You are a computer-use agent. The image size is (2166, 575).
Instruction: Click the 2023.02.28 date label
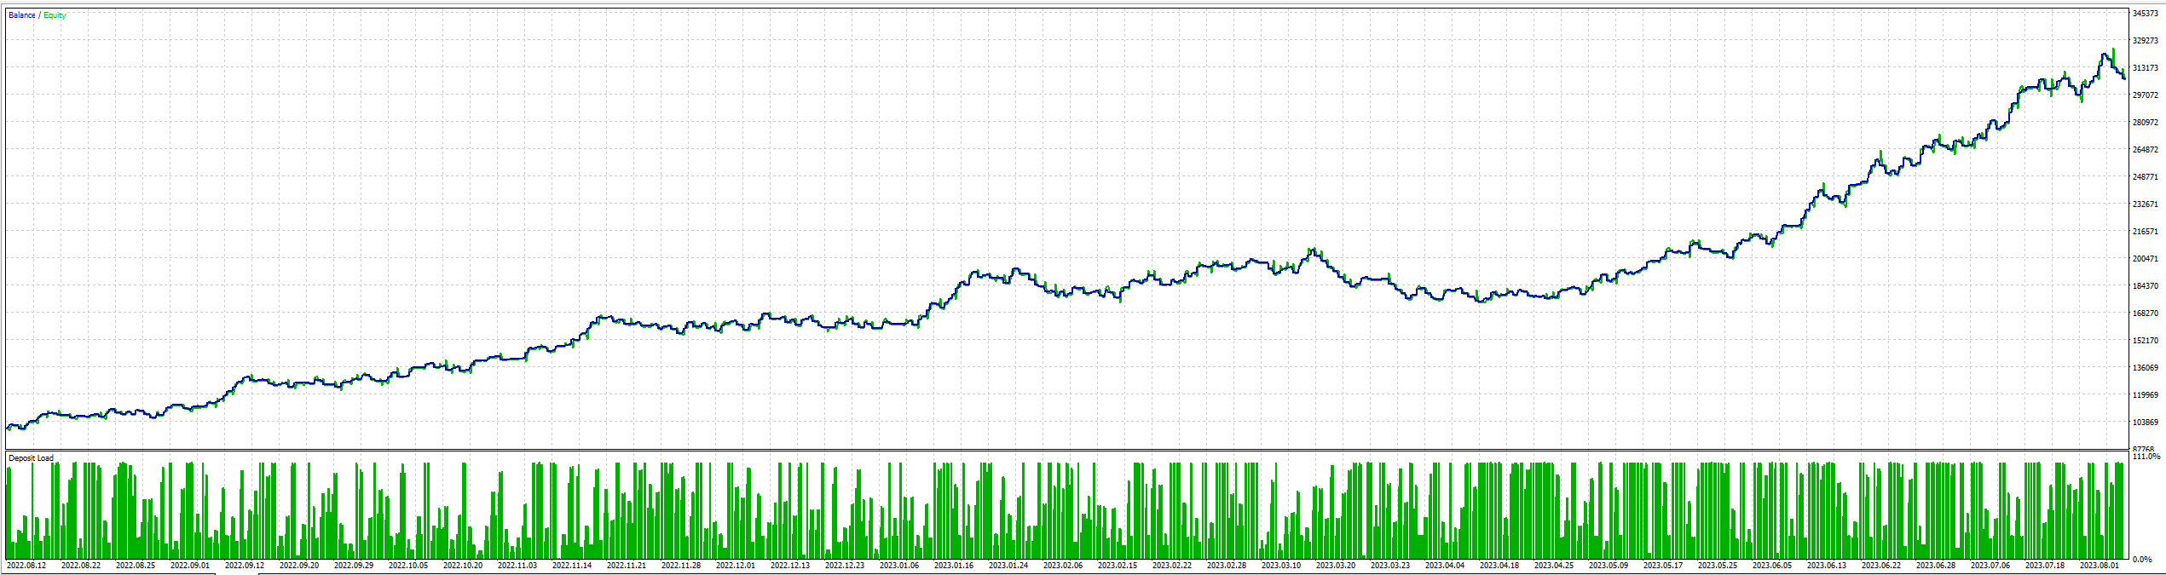coord(1227,566)
